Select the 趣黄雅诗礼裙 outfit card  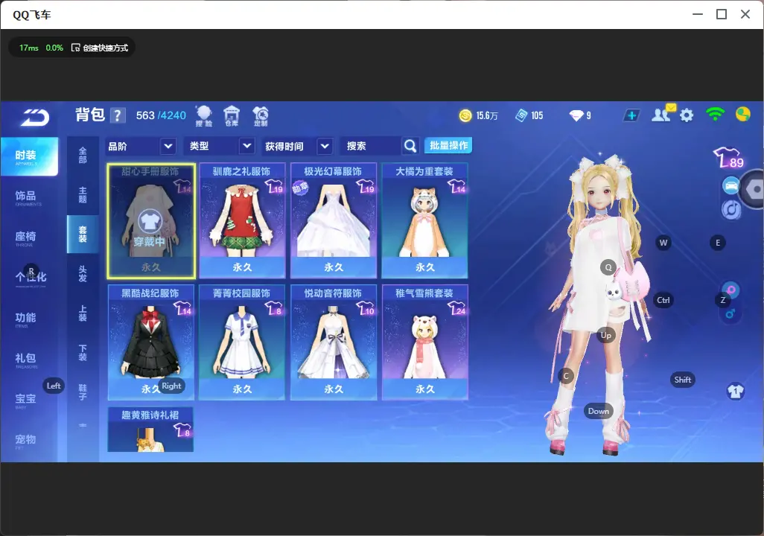pos(150,430)
